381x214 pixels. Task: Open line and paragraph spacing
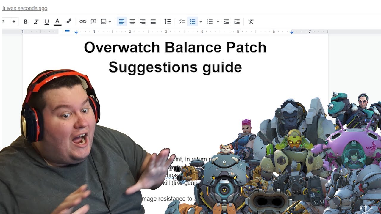tap(168, 22)
